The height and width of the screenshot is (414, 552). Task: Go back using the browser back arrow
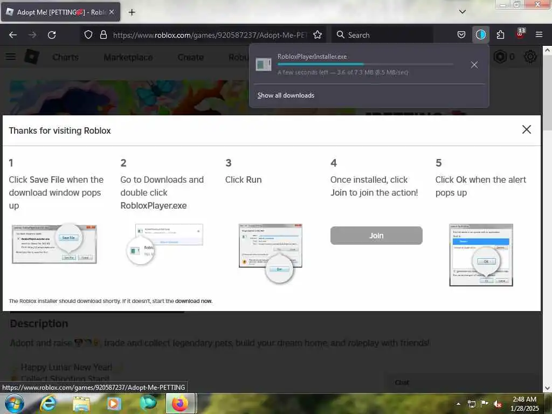pyautogui.click(x=13, y=35)
